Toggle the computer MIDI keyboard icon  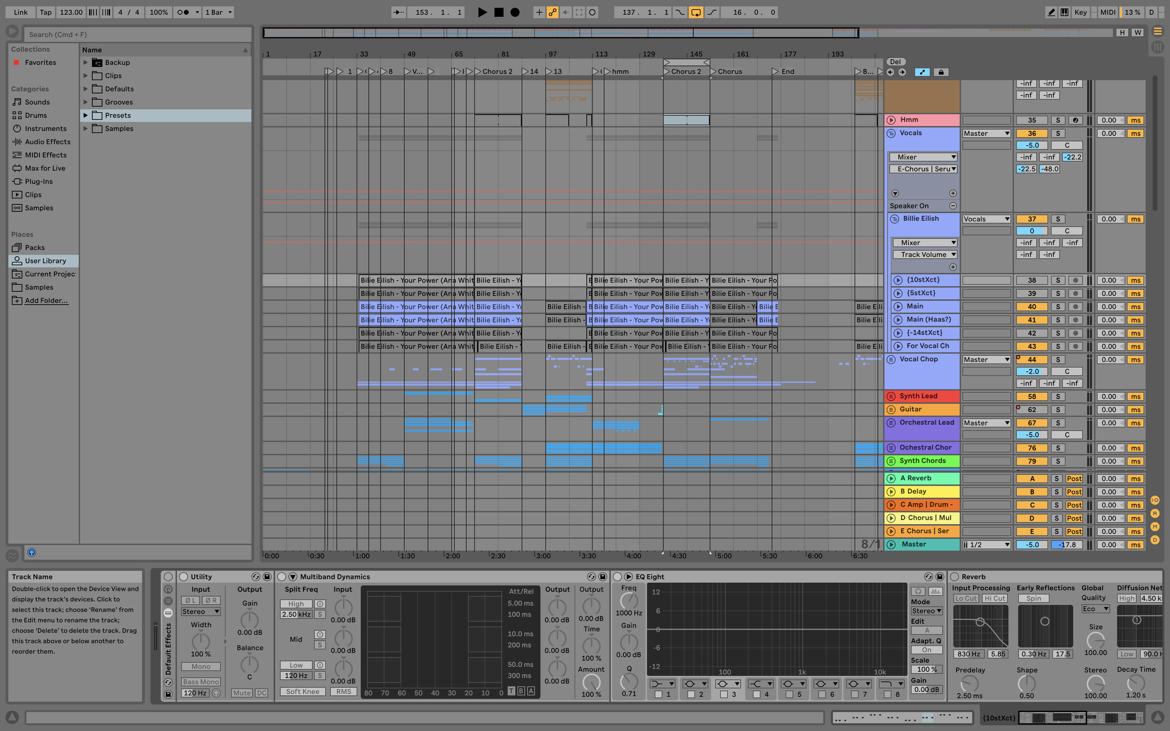(x=1064, y=12)
